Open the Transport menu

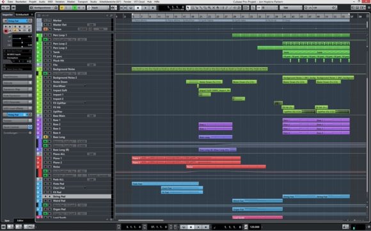coord(83,2)
